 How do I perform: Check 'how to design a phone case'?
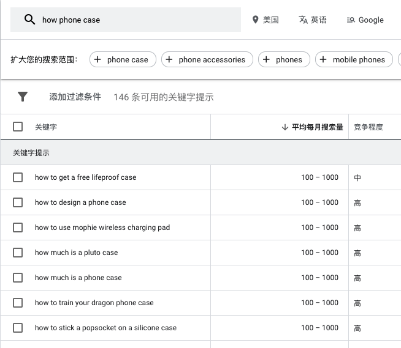[18, 202]
